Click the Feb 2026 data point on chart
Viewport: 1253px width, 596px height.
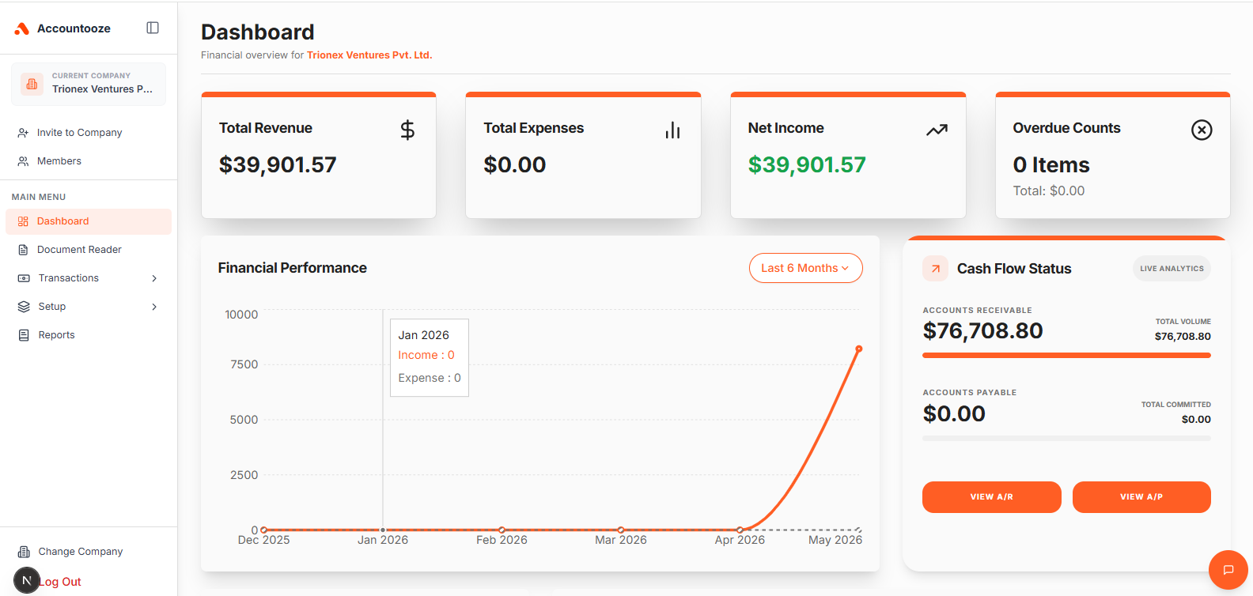[x=502, y=530]
